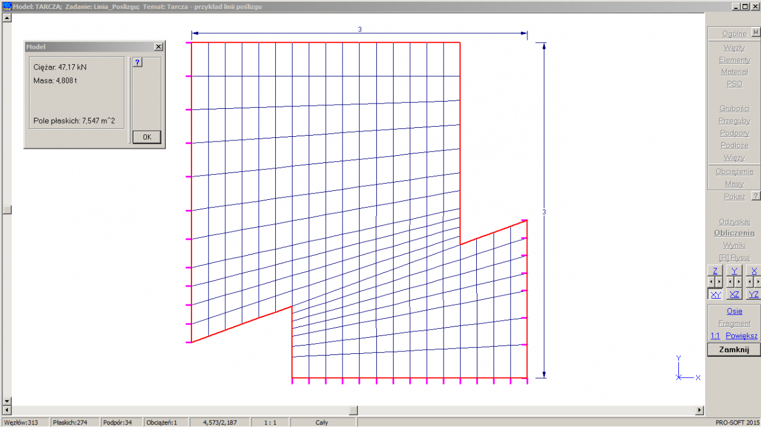This screenshot has width=761, height=427.
Task: Switch to the XZ view plane
Action: tap(735, 294)
